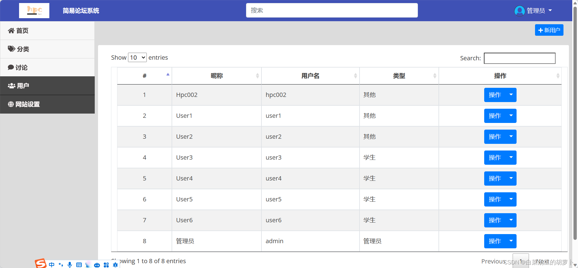Click 操作 button for Hpc002 row
This screenshot has width=578, height=268.
495,95
